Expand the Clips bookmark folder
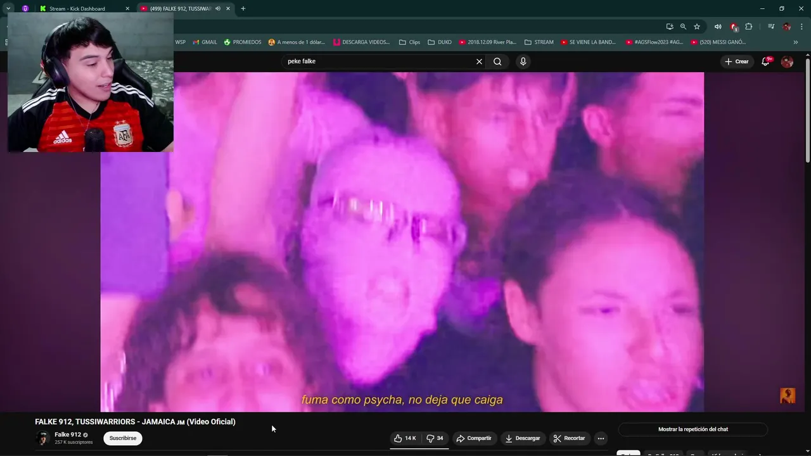 click(409, 42)
